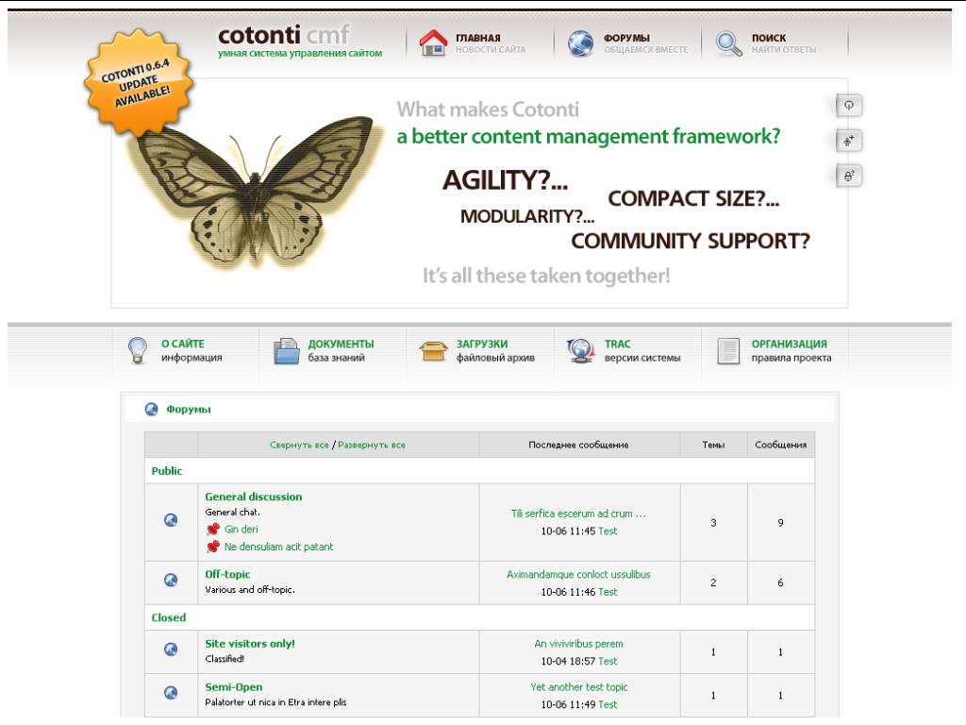The height and width of the screenshot is (725, 966).
Task: Open last post Aximandamque conloct ussulibus
Action: tap(578, 574)
